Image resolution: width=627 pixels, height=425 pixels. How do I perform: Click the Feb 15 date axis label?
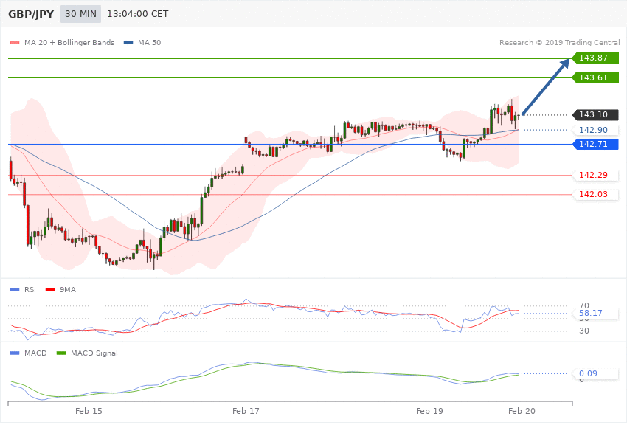tap(89, 411)
